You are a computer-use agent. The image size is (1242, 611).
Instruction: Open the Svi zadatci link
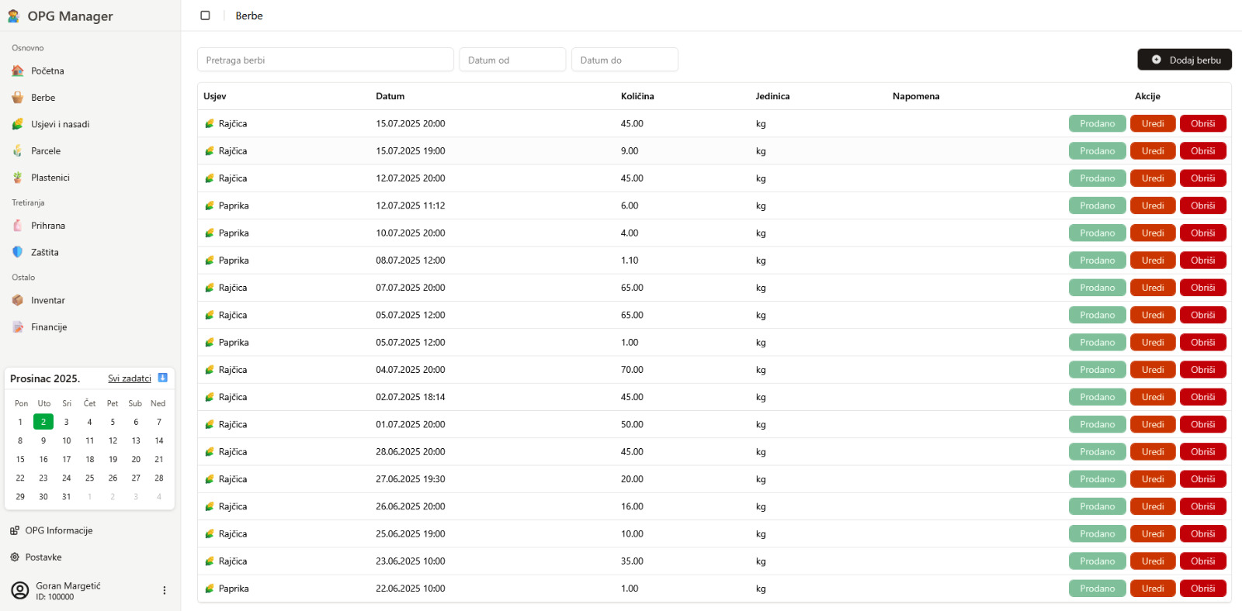coord(130,378)
